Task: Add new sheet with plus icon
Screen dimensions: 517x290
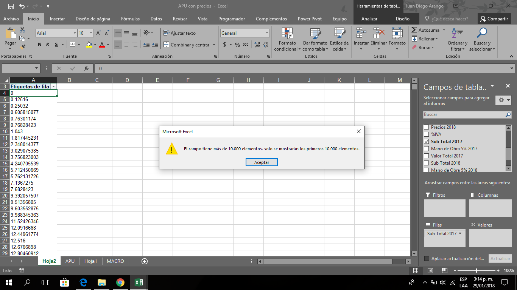Action: click(144, 261)
